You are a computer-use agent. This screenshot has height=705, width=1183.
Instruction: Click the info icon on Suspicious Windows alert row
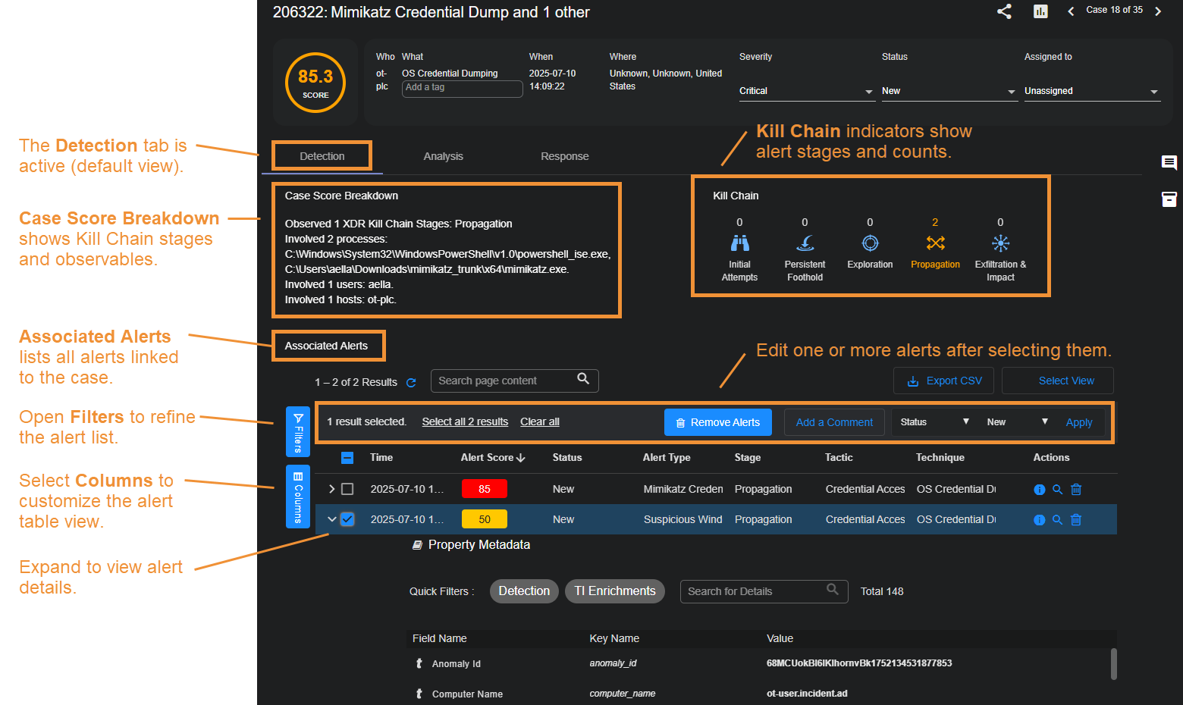tap(1039, 520)
